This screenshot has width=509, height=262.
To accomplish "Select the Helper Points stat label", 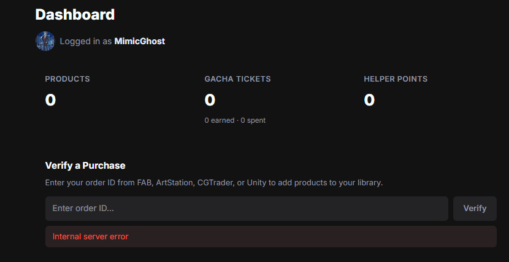I will pos(396,79).
